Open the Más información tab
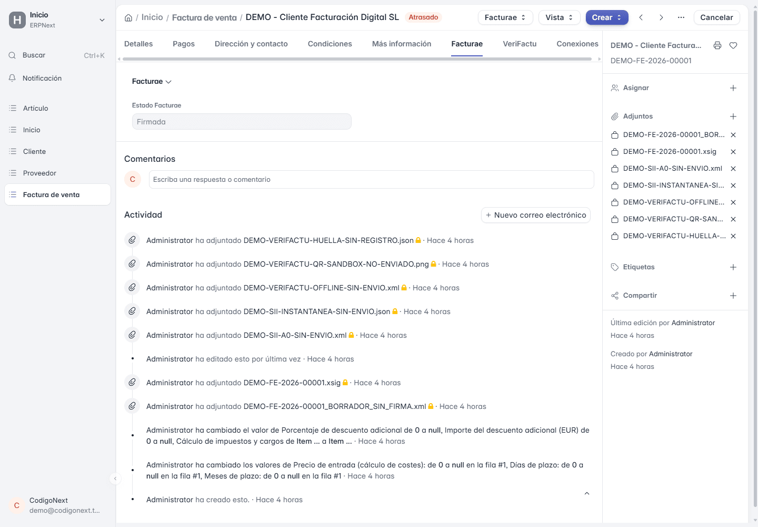 click(x=402, y=44)
